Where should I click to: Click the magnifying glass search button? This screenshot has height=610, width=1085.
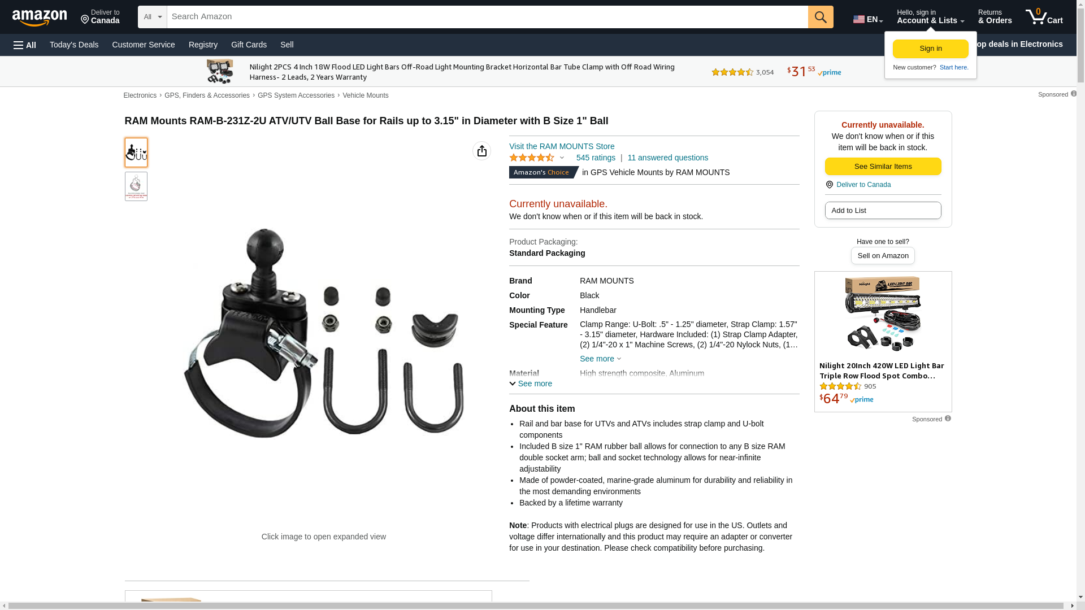(821, 17)
